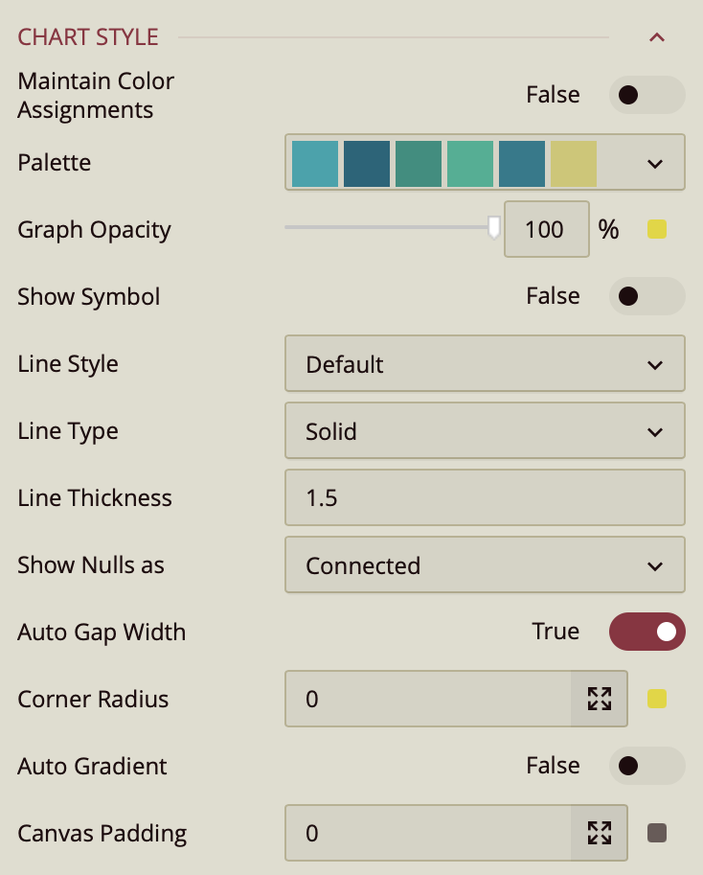Viewport: 703px width, 875px height.
Task: Click the Canvas Padding expand arrows icon
Action: tap(600, 833)
